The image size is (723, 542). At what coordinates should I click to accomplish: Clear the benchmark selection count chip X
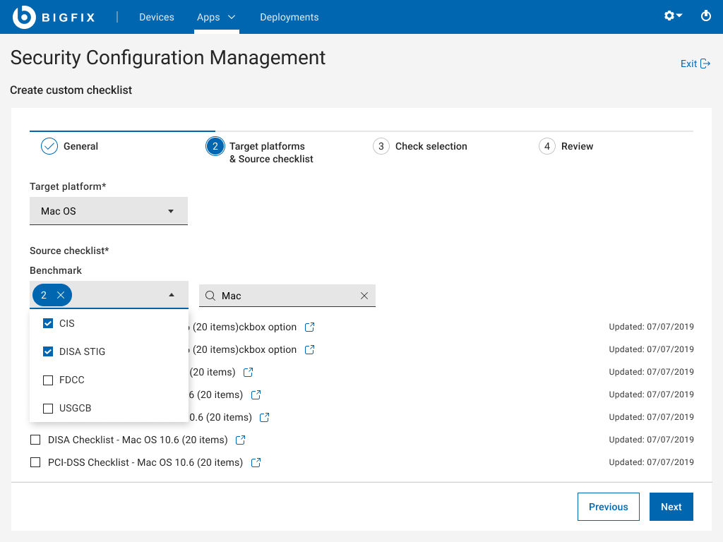tap(61, 295)
